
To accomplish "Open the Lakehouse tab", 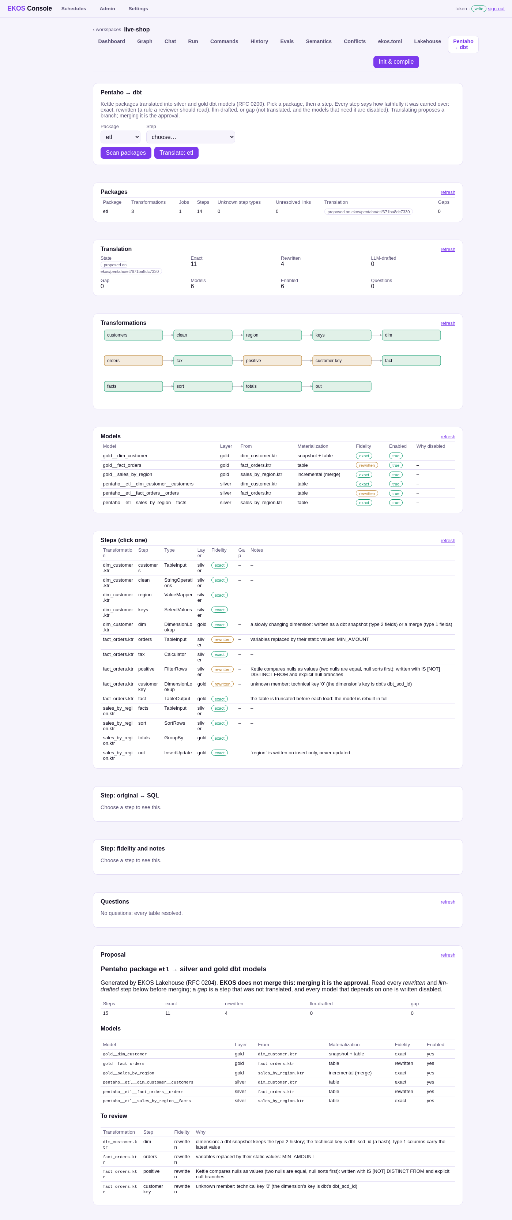I will [x=427, y=42].
